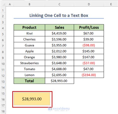This screenshot has height=114, width=118.
Task: Select the 'Profit/Loss' header cell
Action: pyautogui.click(x=89, y=27)
